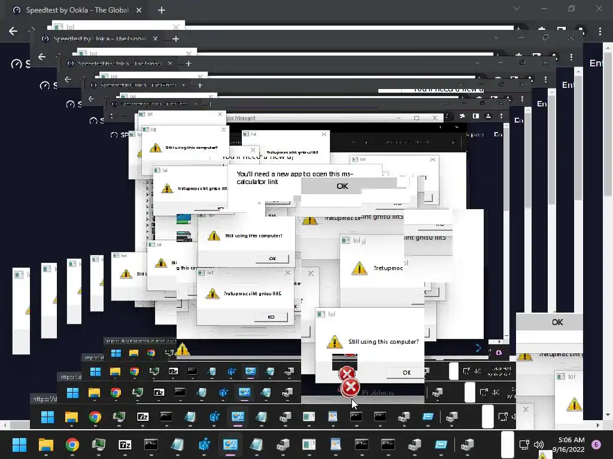Image resolution: width=613 pixels, height=459 pixels.
Task: Open the 5:06 AM clock on the taskbar
Action: 568,445
